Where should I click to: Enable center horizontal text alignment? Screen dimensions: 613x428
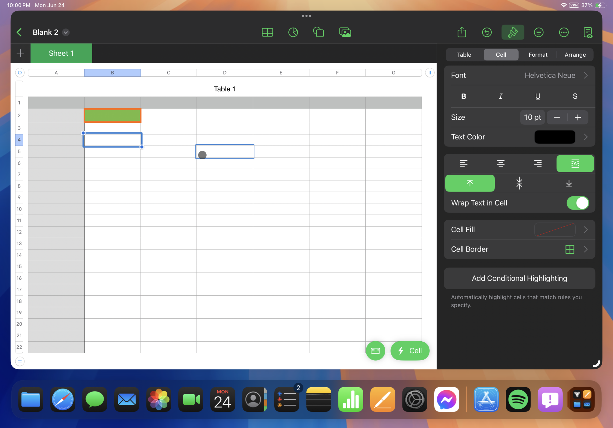[x=501, y=163]
